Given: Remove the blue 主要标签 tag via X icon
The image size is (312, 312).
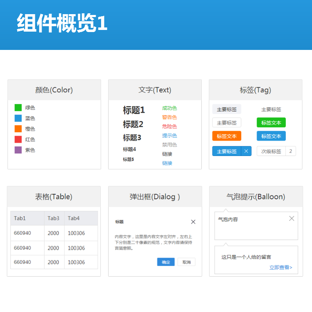Looking at the screenshot, I should point(246,151).
